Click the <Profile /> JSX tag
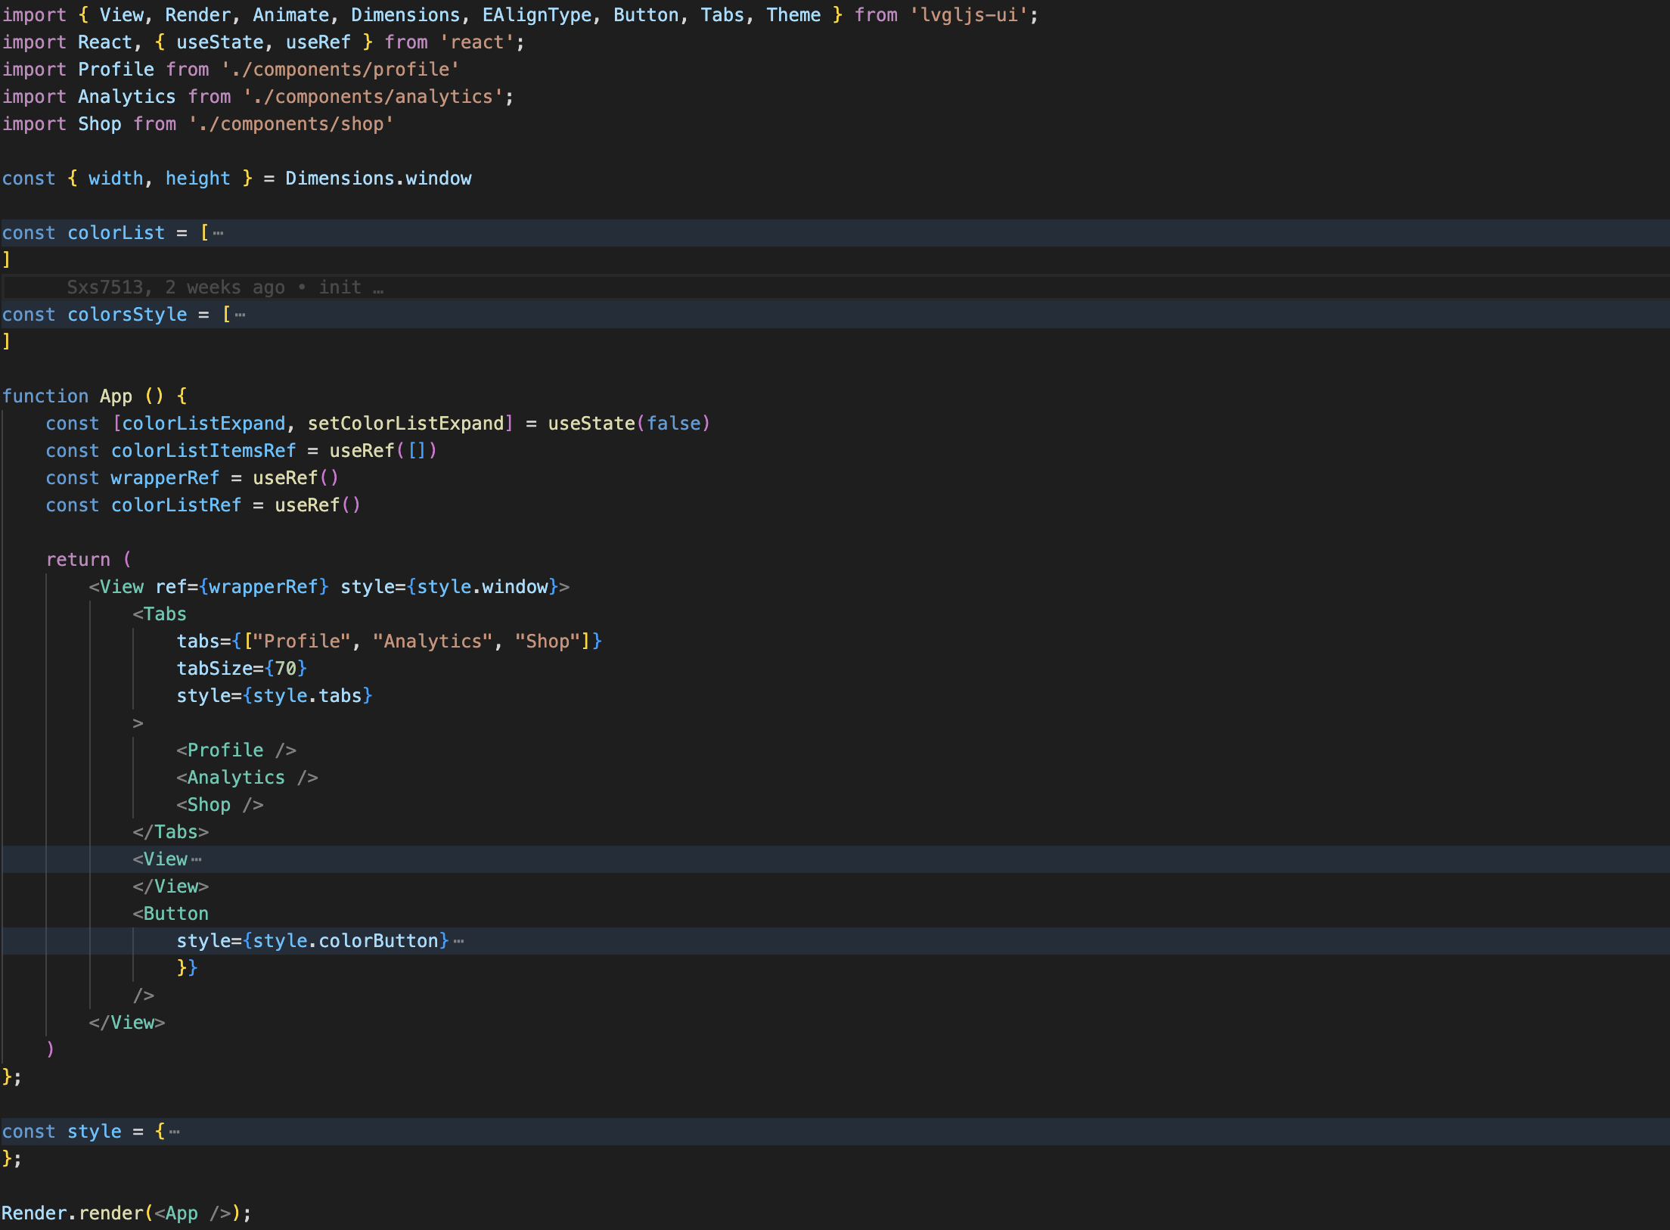Viewport: 1670px width, 1230px height. click(236, 750)
